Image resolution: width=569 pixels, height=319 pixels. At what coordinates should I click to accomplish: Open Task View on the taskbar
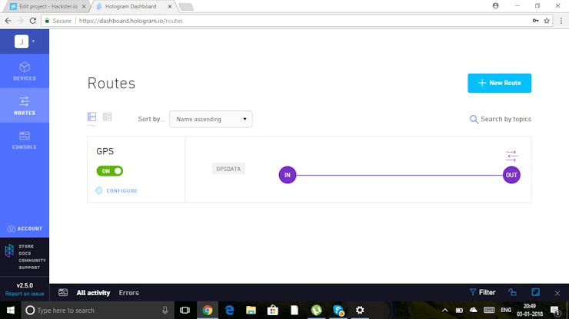[185, 311]
